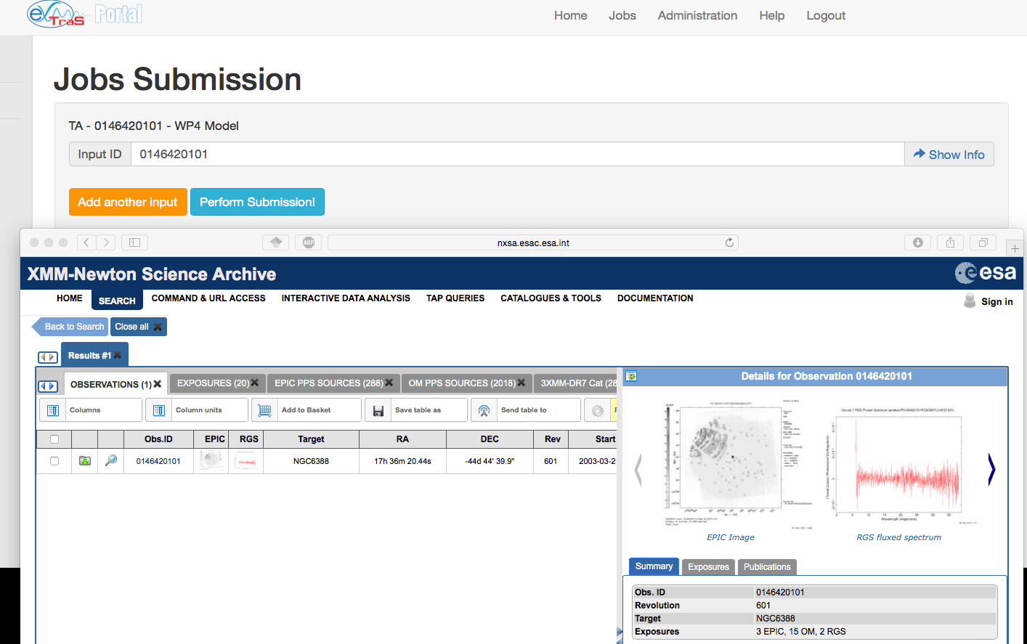Toggle the select-all checkbox in table header
The image size is (1027, 644).
point(54,439)
